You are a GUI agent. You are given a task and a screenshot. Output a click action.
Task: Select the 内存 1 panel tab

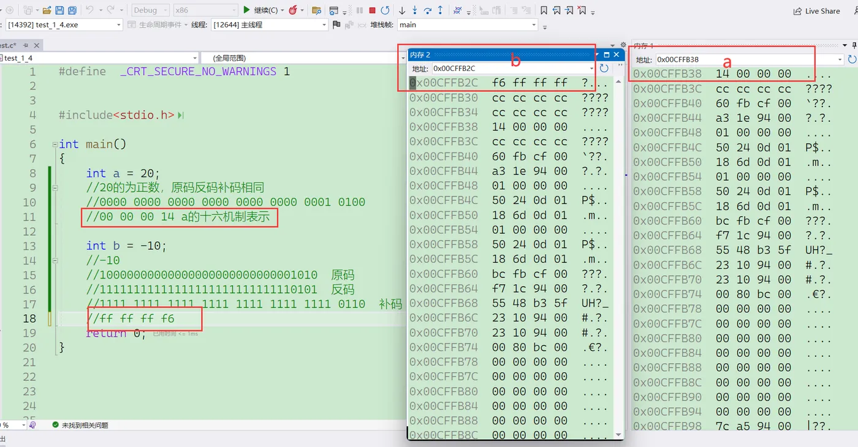pyautogui.click(x=643, y=45)
